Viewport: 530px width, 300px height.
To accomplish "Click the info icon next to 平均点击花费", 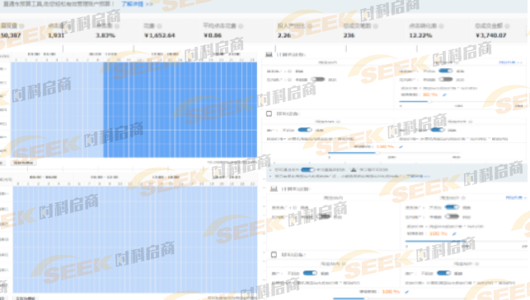I will tap(241, 26).
